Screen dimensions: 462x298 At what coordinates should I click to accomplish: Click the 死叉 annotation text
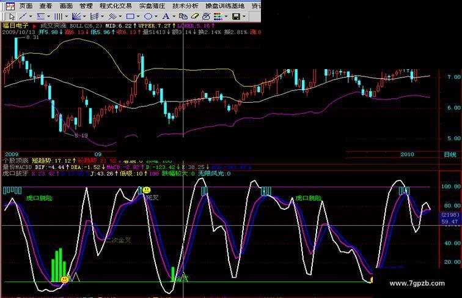point(153,198)
